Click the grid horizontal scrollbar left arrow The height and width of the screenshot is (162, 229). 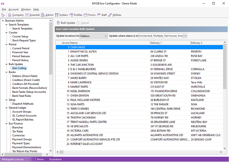(58, 152)
